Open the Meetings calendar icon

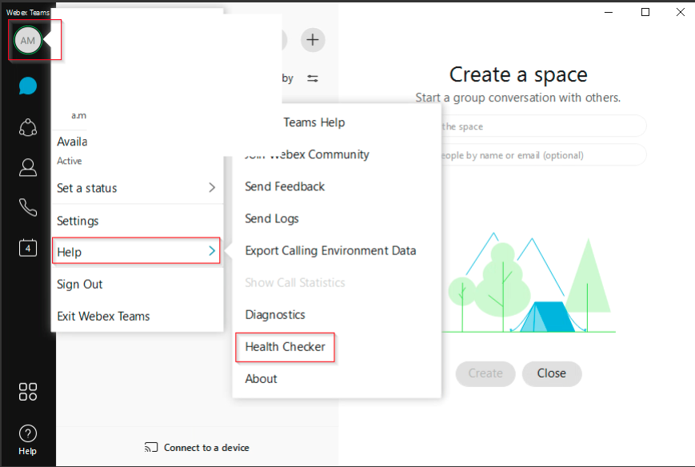[28, 248]
